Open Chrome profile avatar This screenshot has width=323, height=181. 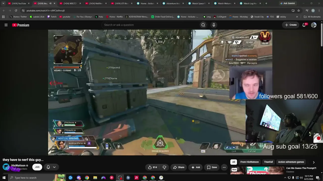313,11
